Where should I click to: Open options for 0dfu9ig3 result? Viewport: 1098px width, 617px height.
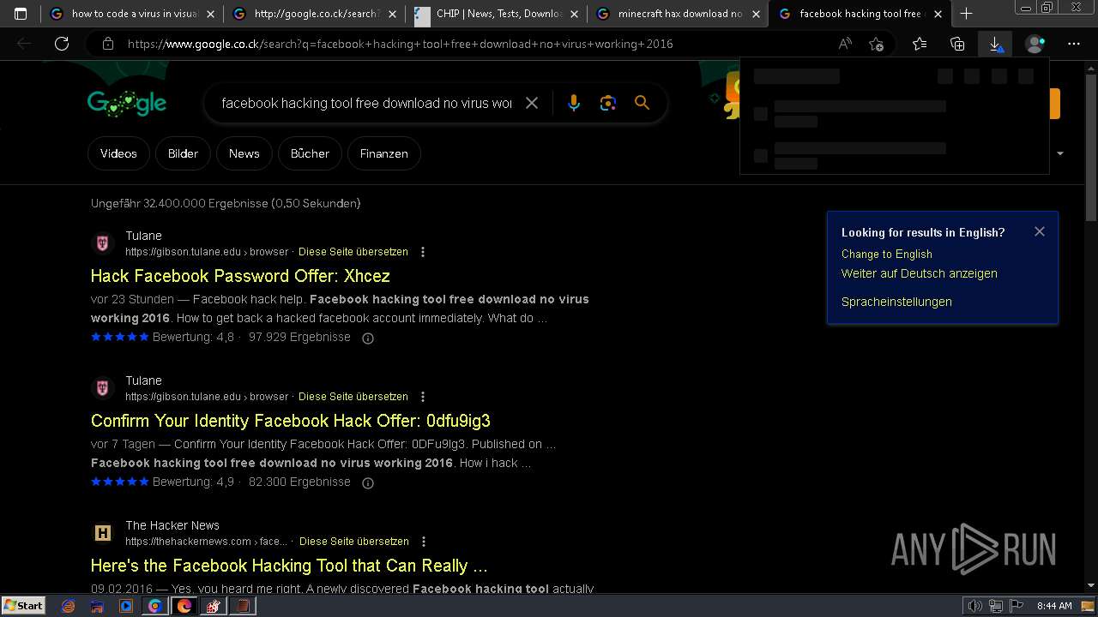point(423,397)
